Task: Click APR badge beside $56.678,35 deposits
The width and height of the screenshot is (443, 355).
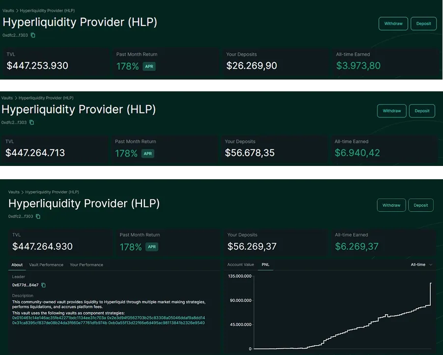Action: tap(147, 153)
